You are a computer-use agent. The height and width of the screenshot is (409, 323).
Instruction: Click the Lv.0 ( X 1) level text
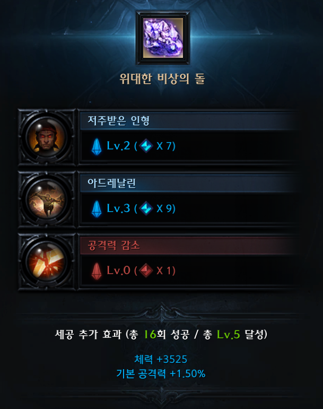[x=141, y=270]
